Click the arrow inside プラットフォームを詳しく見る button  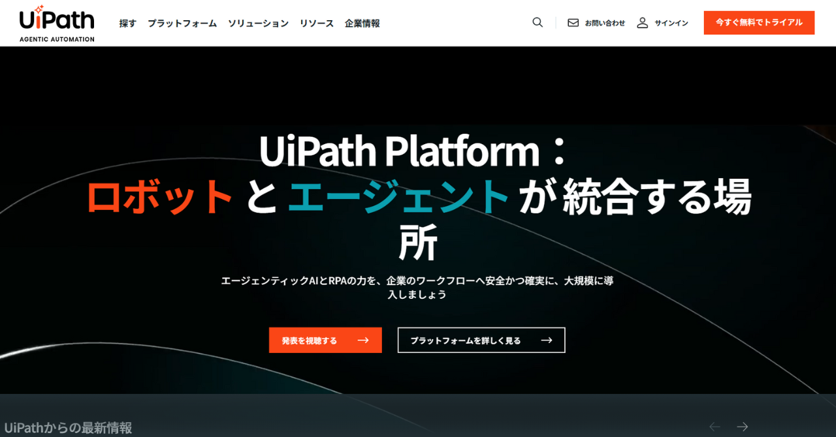547,340
